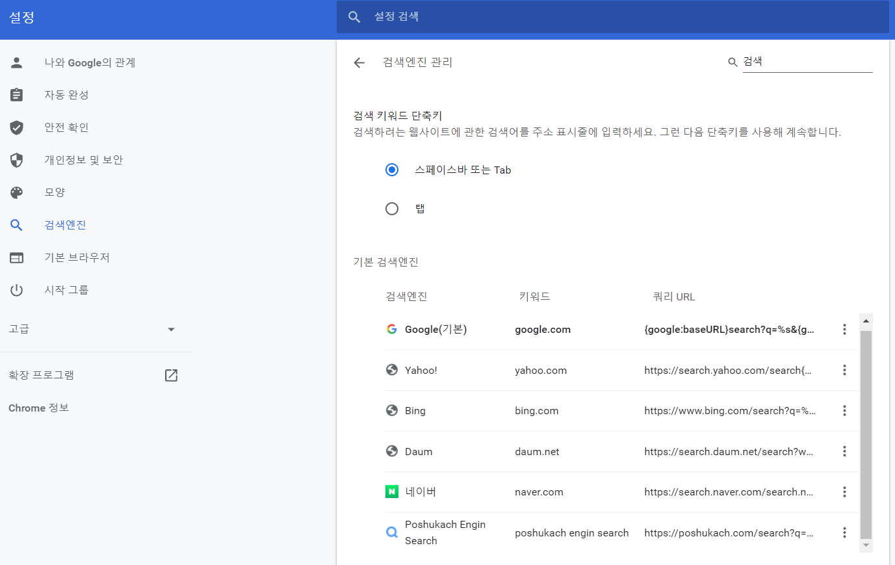Image resolution: width=895 pixels, height=565 pixels.
Task: Click the https://www.bing.com query URL
Action: (730, 411)
